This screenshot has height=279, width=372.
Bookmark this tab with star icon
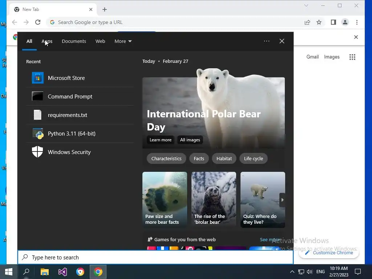click(x=319, y=22)
